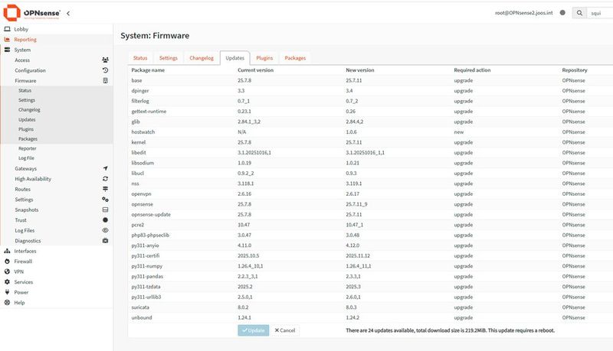Screen dimensions: 613x351
Task: Click the OPNsense logo
Action: [x=31, y=13]
